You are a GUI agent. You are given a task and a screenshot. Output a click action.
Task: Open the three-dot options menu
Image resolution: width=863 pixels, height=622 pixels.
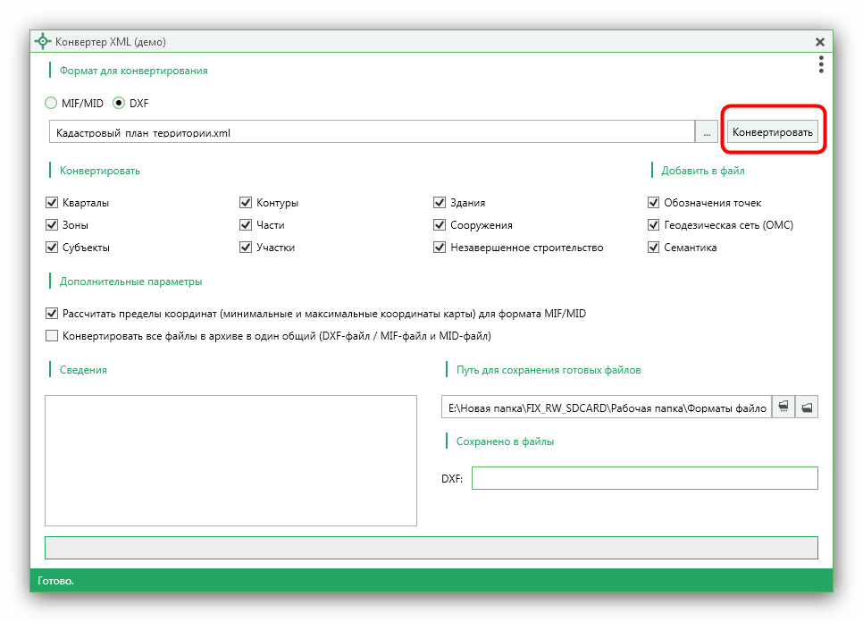(x=821, y=64)
